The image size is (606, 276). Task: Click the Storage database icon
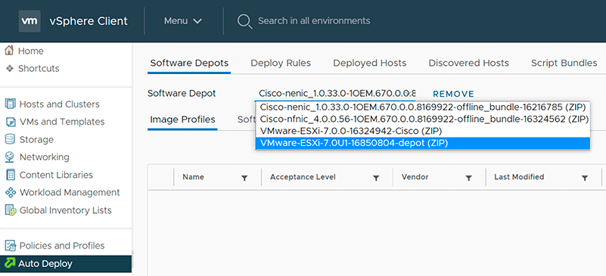[x=10, y=139]
